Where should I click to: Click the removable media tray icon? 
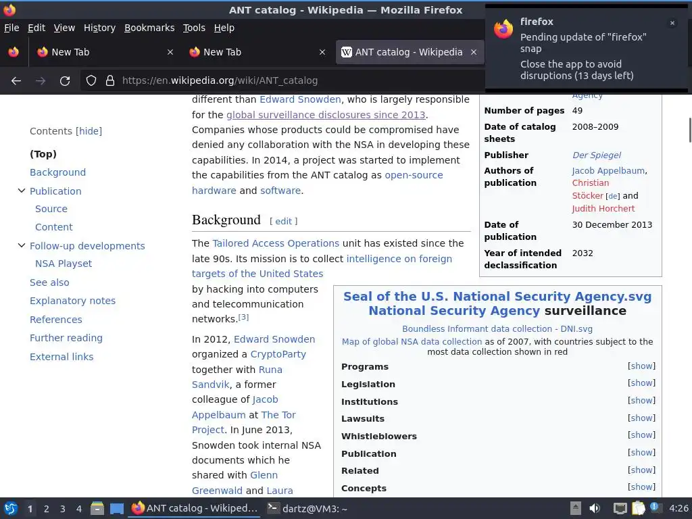(576, 508)
